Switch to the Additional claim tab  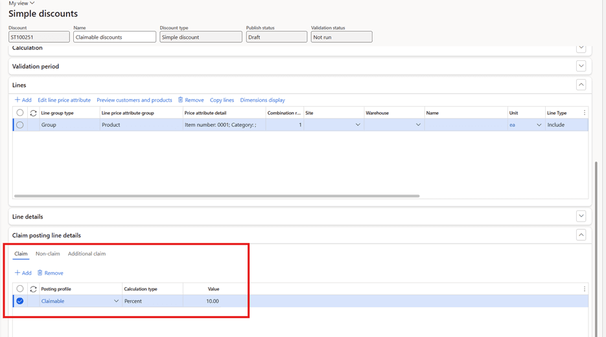[87, 254]
